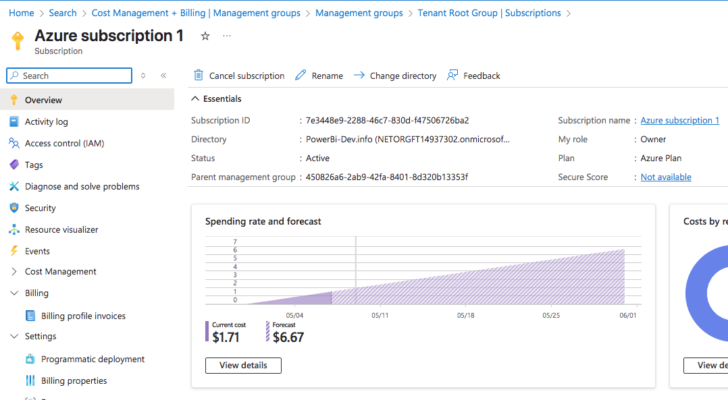Click the Cancel subscription trash icon
Image resolution: width=728 pixels, height=400 pixels.
(x=199, y=75)
